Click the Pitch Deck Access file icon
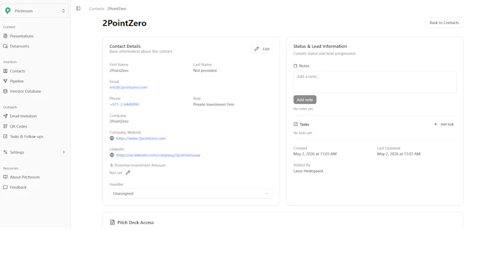Viewport: 491px width, 266px height. [x=112, y=222]
